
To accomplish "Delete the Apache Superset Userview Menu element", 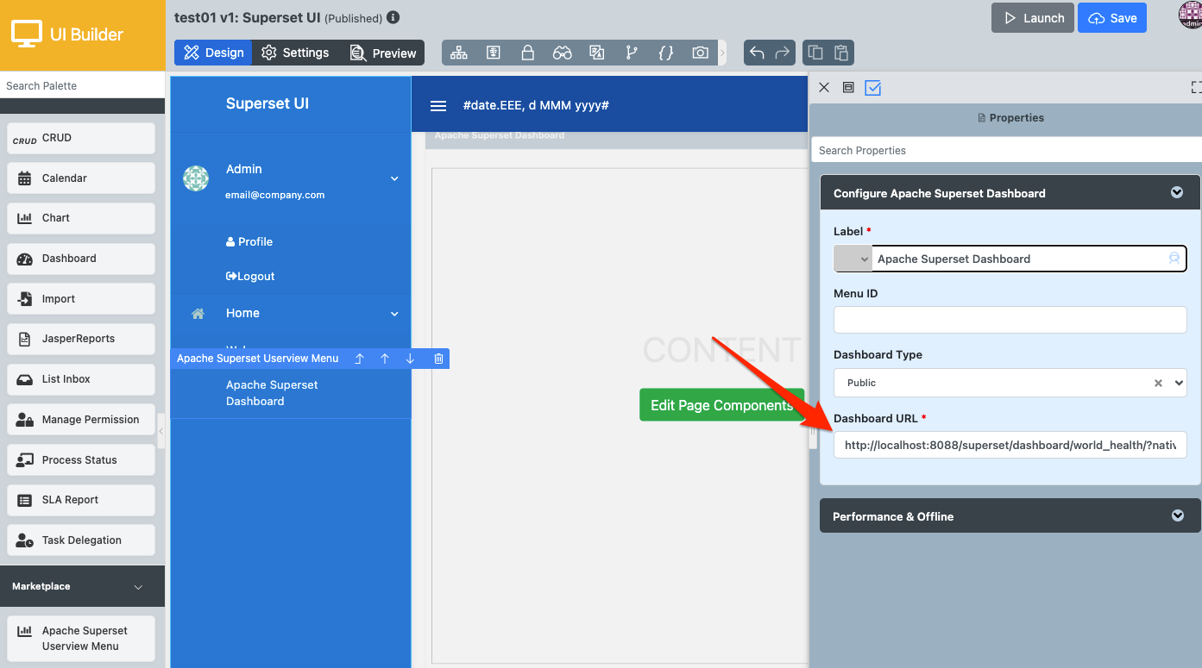I will (x=438, y=359).
